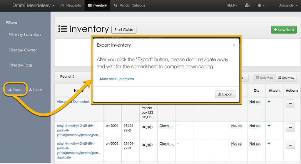Click Chemi... type in ch-0002 row
301x164 pixels.
point(166,143)
